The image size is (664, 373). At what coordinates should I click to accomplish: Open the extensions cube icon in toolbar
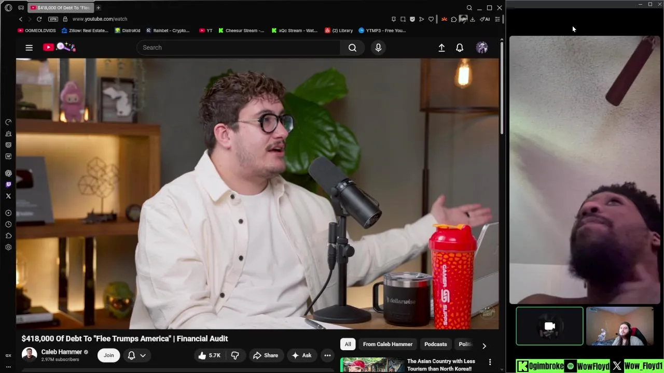pos(454,19)
